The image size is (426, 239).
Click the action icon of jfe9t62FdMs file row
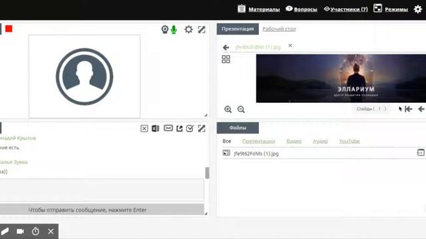[x=421, y=153]
